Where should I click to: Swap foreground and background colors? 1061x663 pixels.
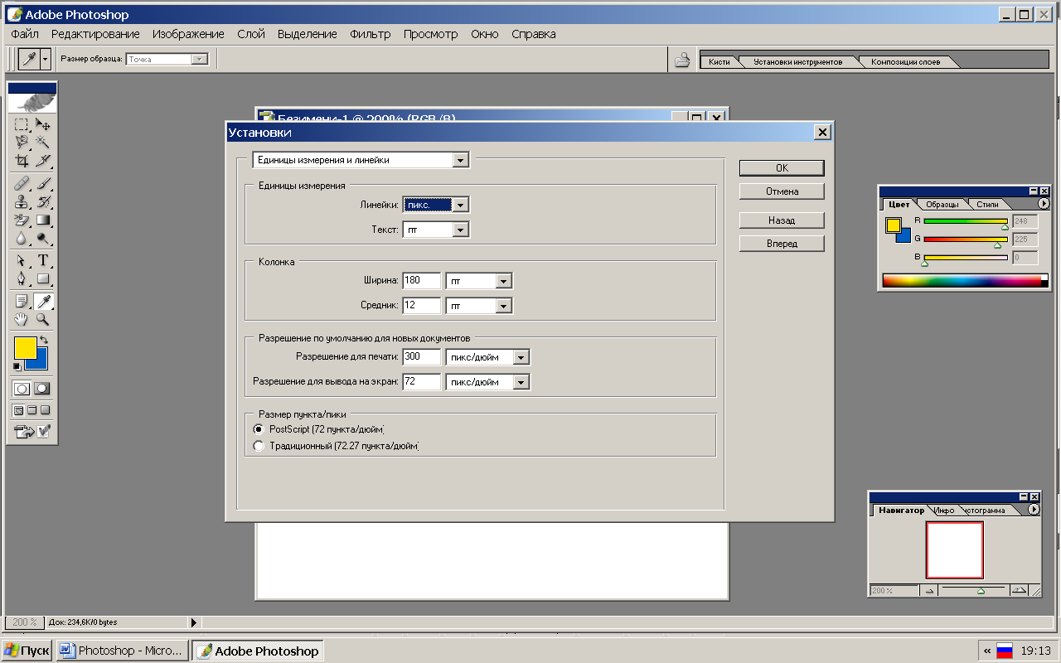(x=44, y=340)
